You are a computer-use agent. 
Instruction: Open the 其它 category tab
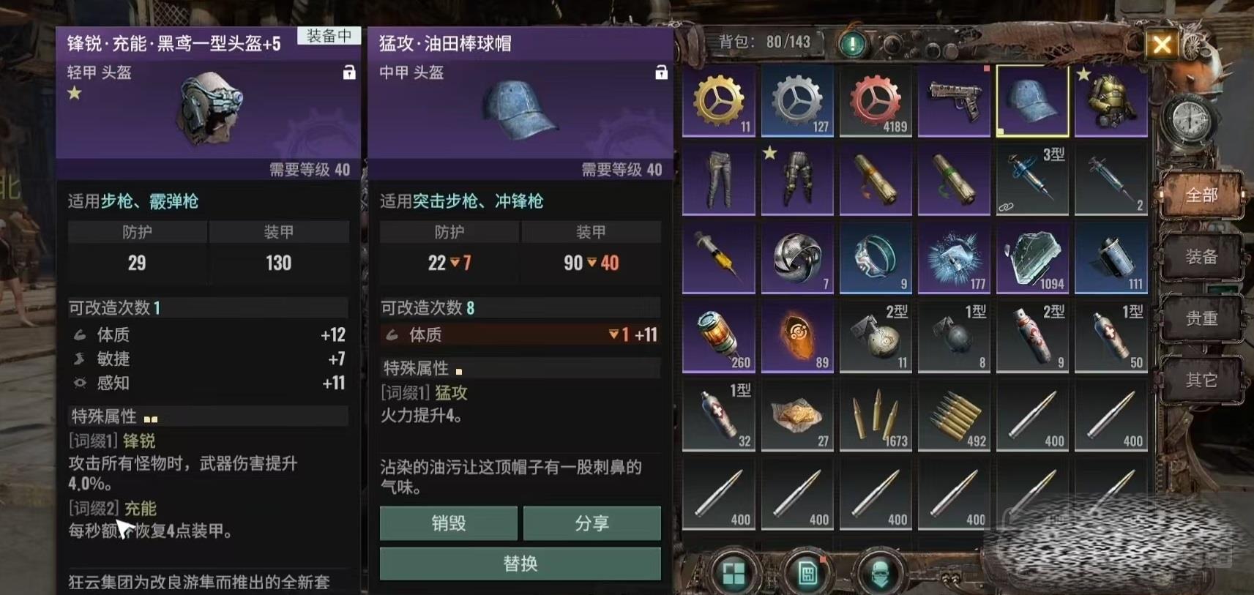(1201, 380)
